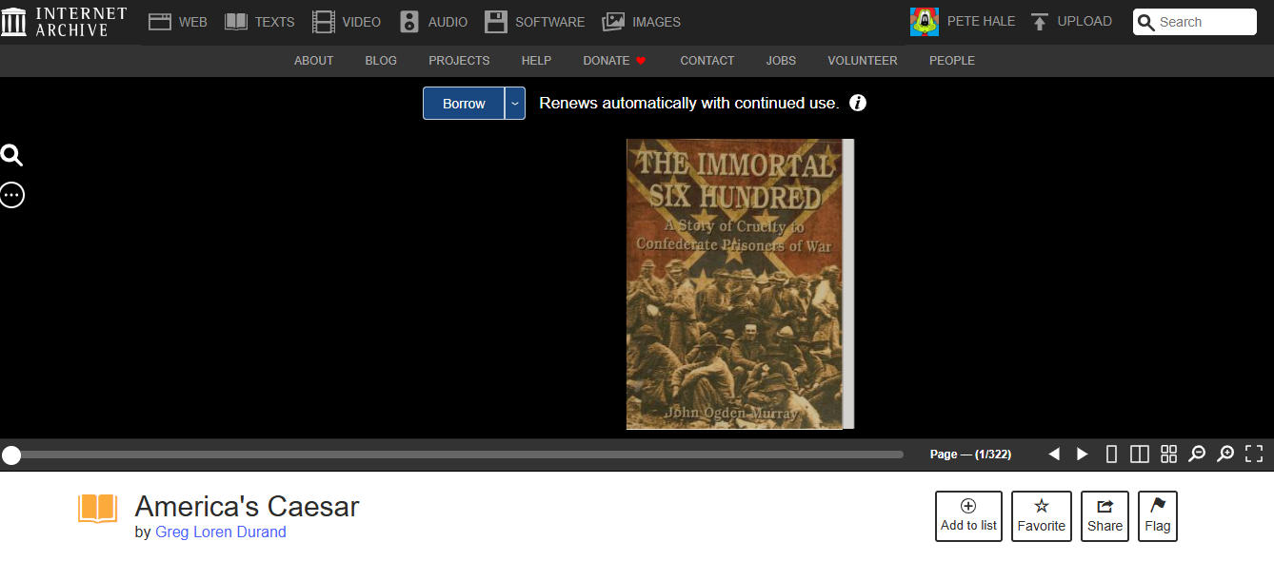The height and width of the screenshot is (561, 1274).
Task: Open the TEXTS menu item
Action: [x=275, y=22]
